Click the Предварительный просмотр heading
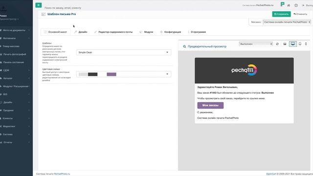313x176 pixels. [207, 46]
